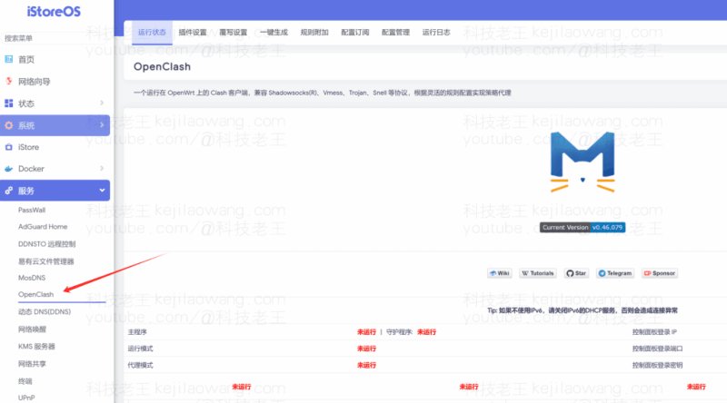Click the 主程序 row label
This screenshot has width=727, height=403.
tap(137, 332)
